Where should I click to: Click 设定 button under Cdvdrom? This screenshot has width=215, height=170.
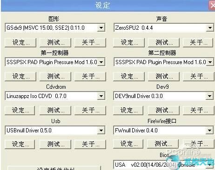click(20, 111)
